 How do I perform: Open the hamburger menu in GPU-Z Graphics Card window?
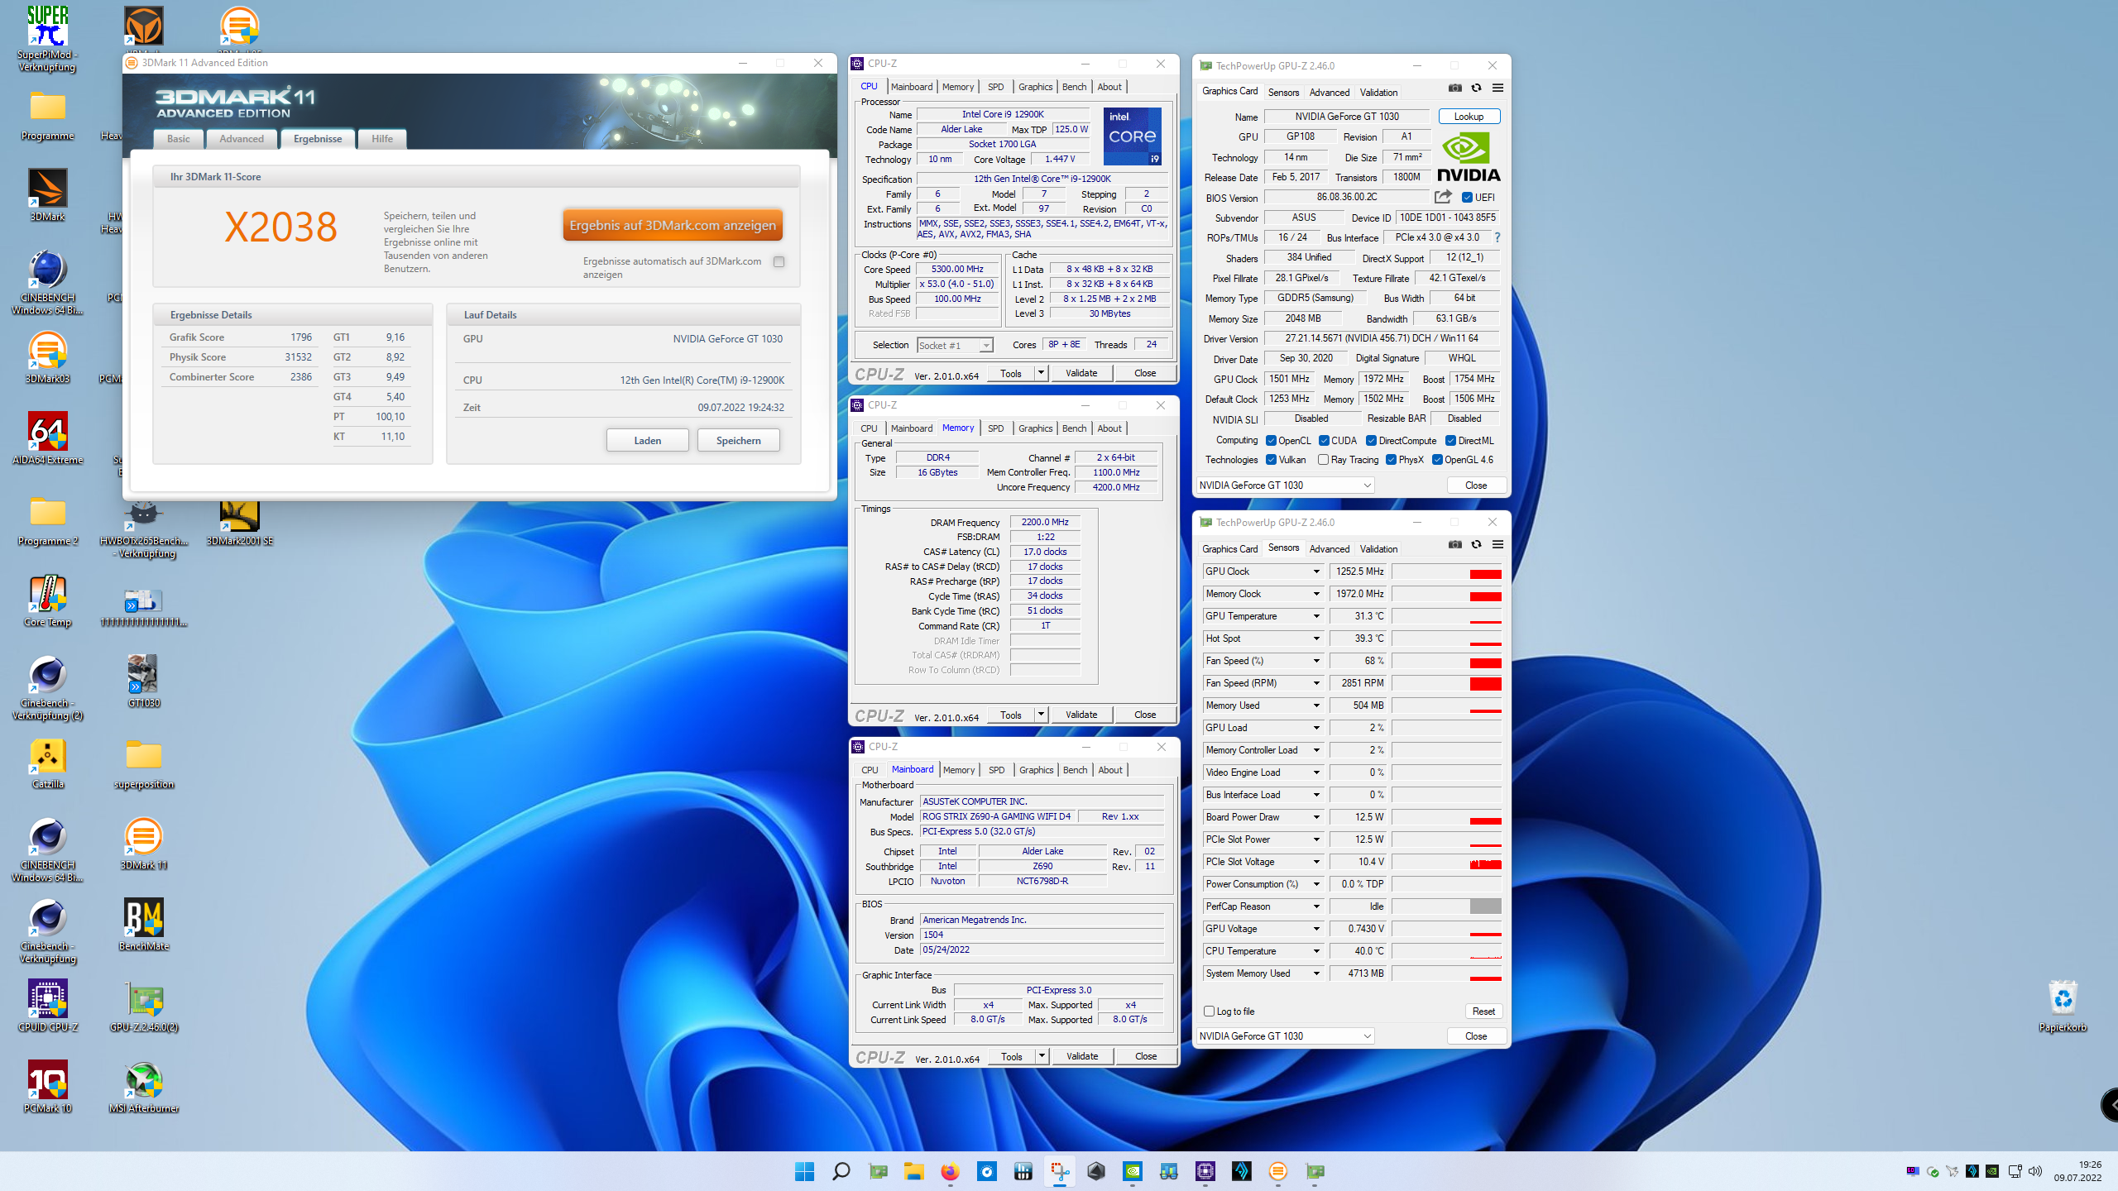[x=1497, y=88]
